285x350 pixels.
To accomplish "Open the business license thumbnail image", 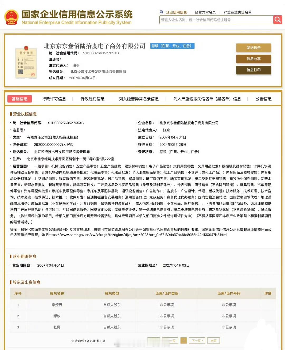I will [x=26, y=62].
